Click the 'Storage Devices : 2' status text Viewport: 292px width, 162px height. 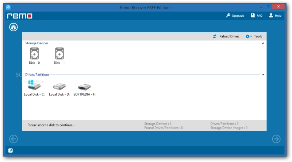158,123
